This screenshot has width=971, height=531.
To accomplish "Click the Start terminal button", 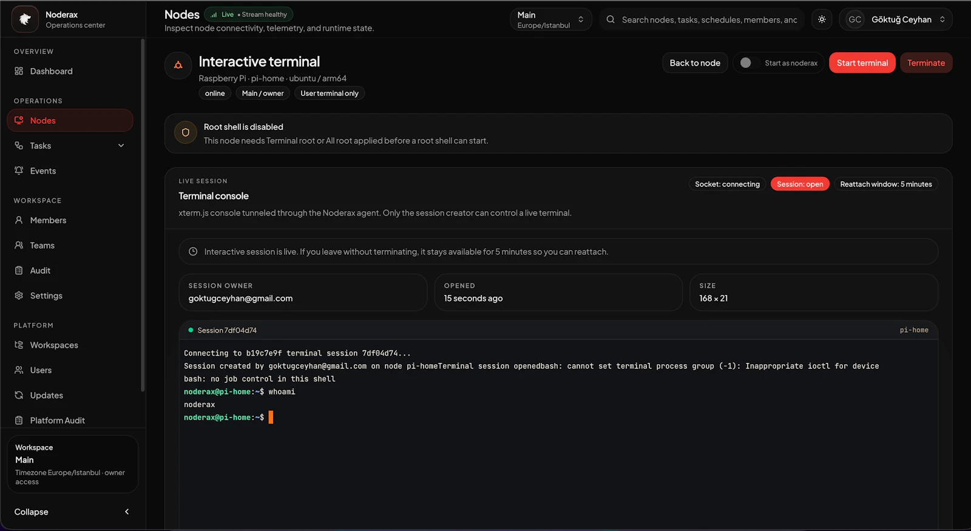I will click(x=862, y=63).
